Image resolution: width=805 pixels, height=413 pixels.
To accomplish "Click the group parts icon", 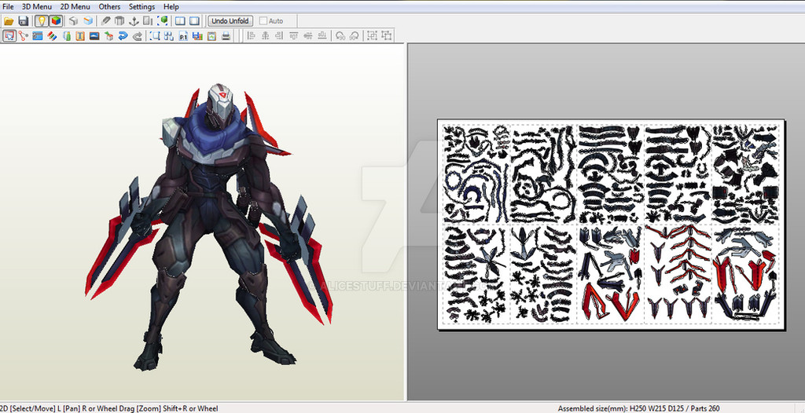I will click(372, 36).
